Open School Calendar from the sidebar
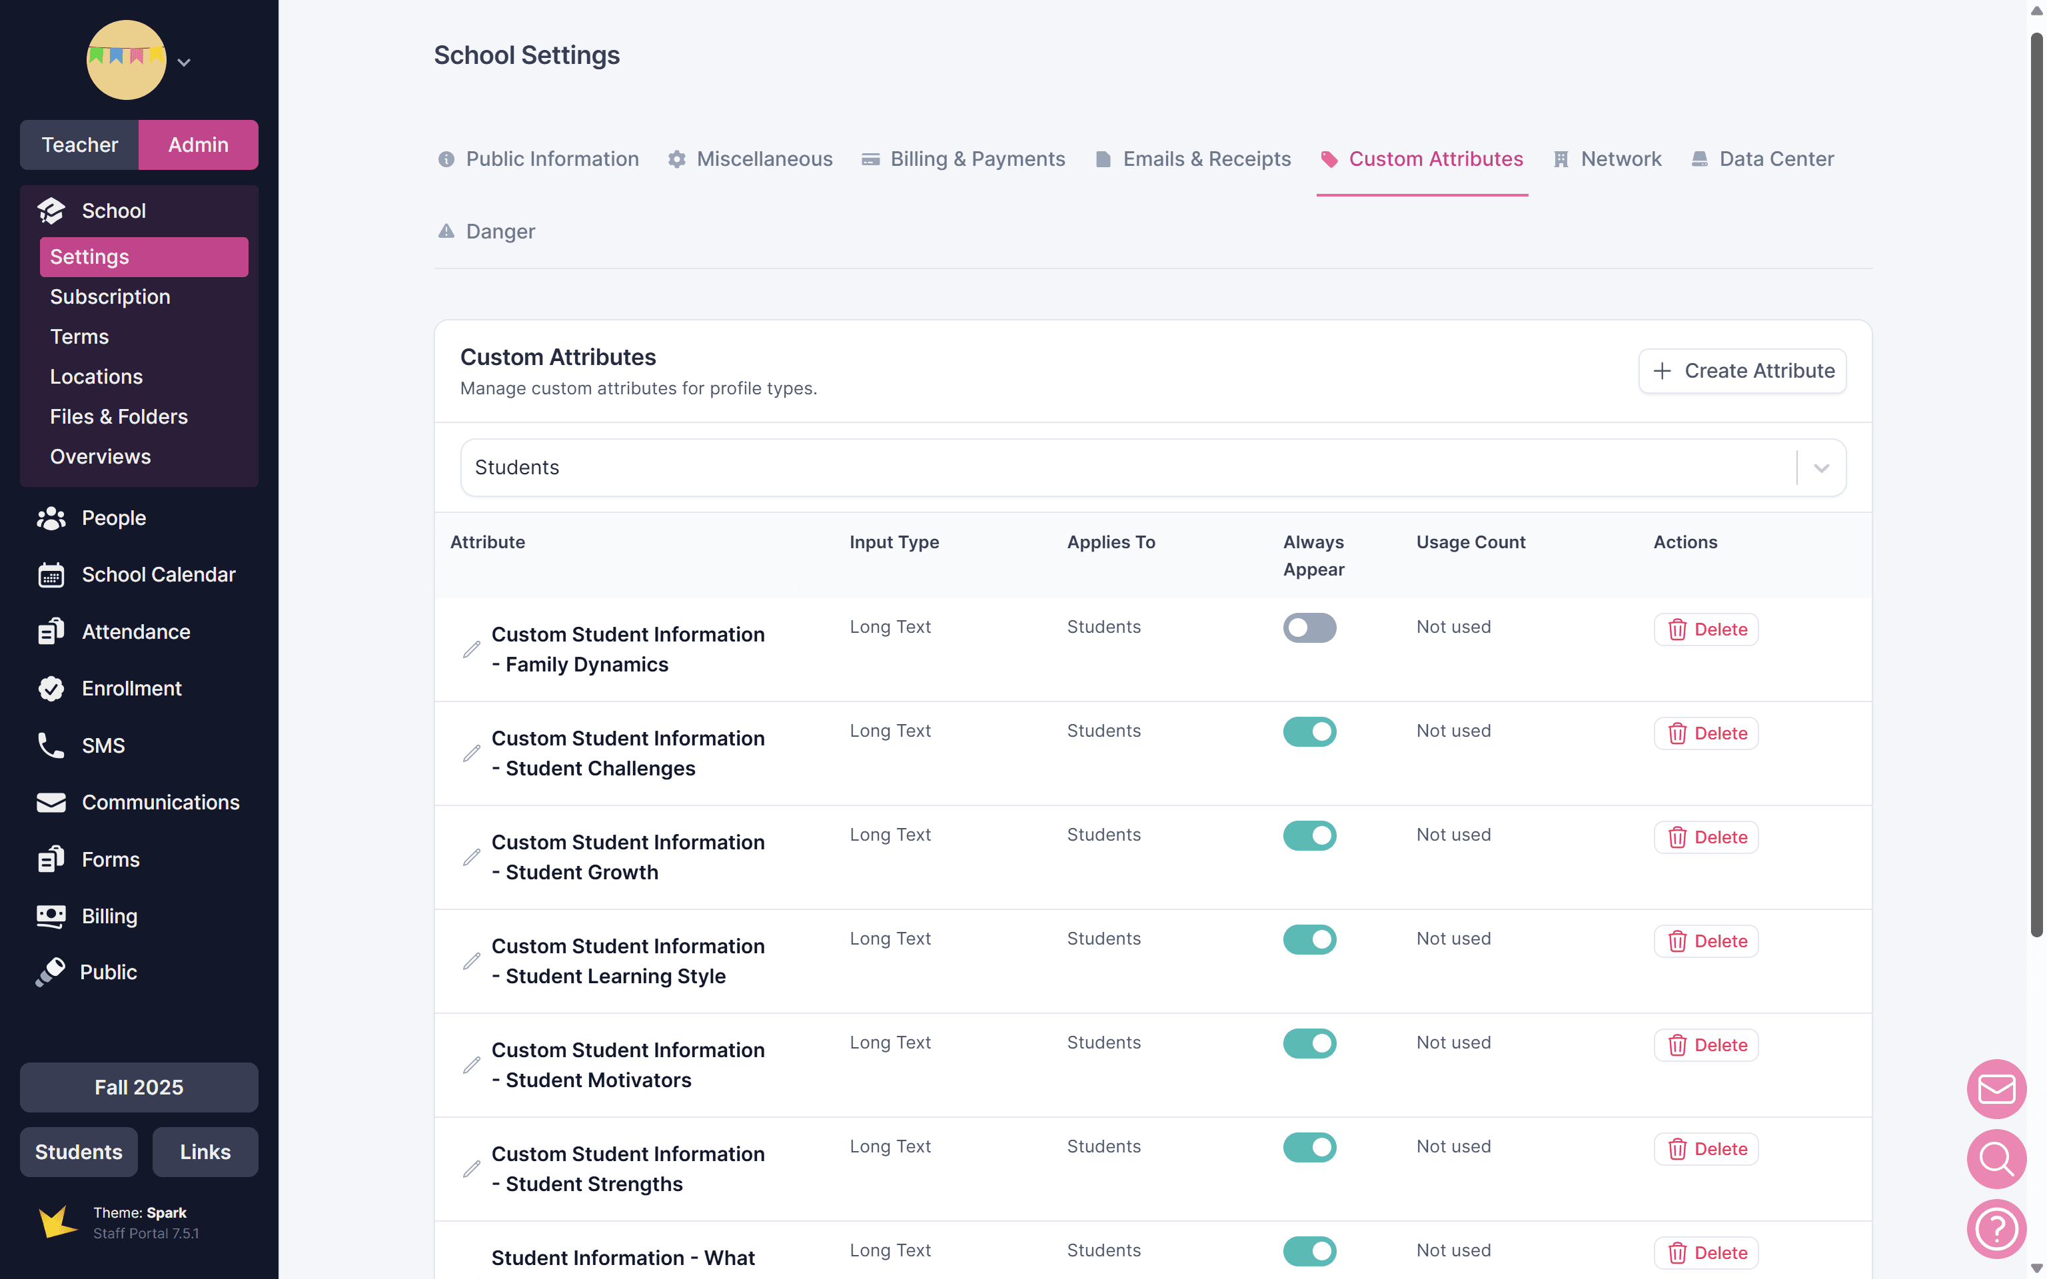Viewport: 2047px width, 1279px height. click(x=158, y=574)
